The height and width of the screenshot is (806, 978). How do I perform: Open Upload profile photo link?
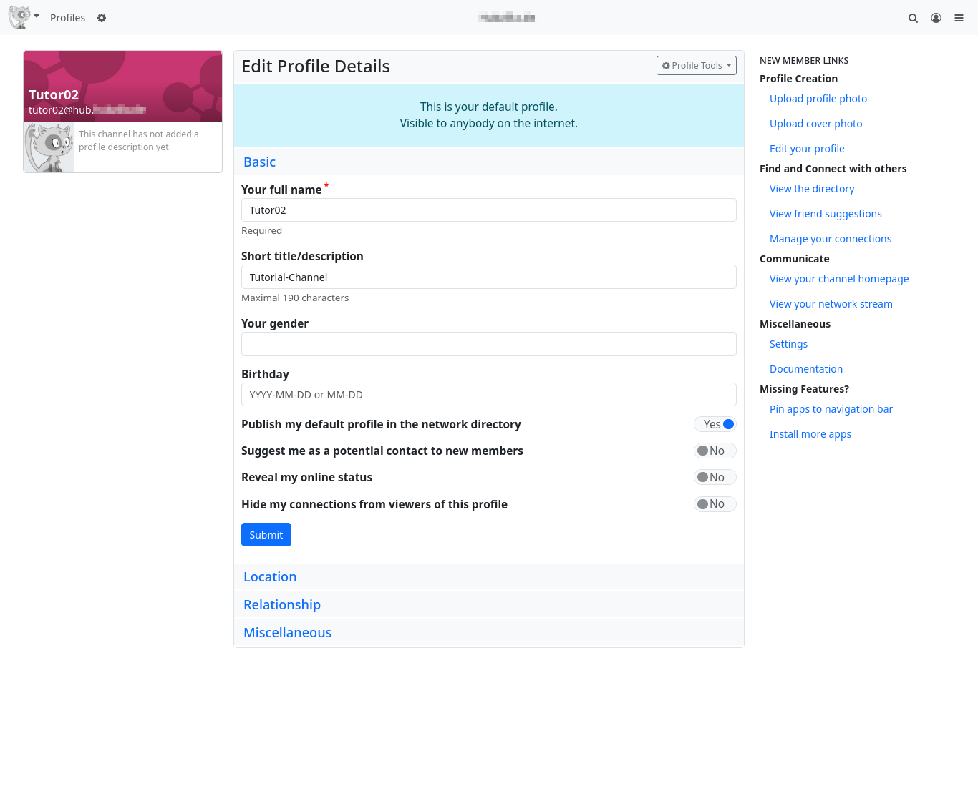[818, 99]
